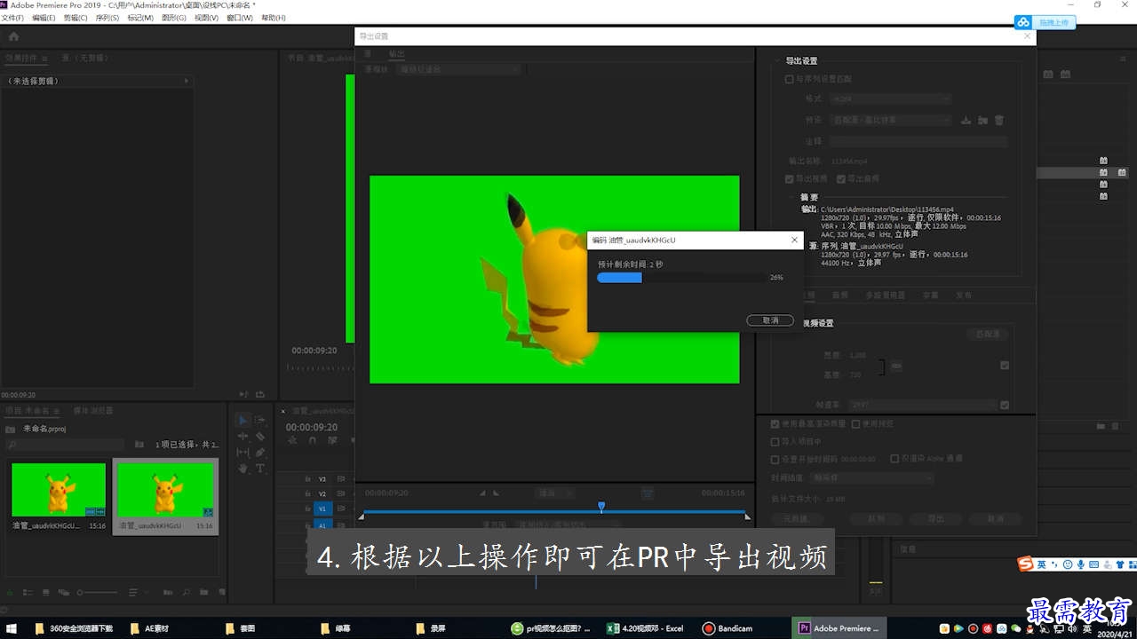Image resolution: width=1137 pixels, height=639 pixels.
Task: Click the Sogou input method logo
Action: pos(1026,564)
